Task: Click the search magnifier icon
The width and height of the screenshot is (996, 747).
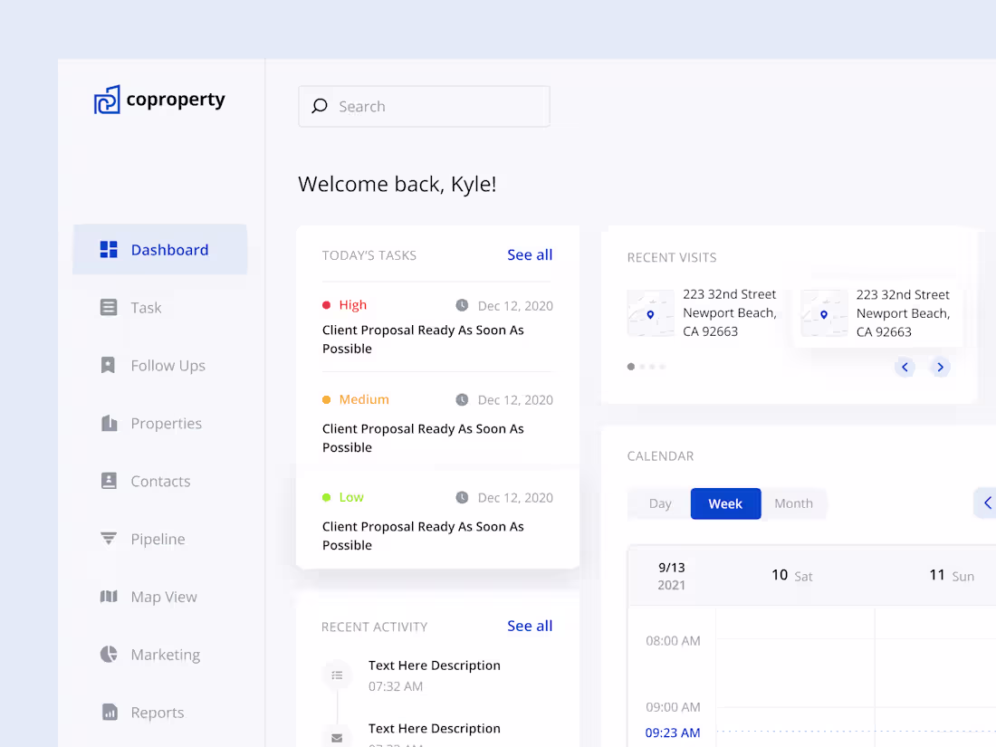Action: point(319,106)
